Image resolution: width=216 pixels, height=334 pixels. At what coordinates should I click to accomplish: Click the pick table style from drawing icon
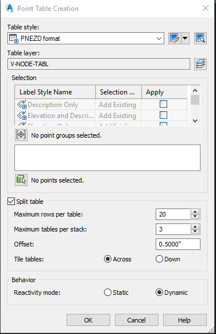(x=200, y=39)
